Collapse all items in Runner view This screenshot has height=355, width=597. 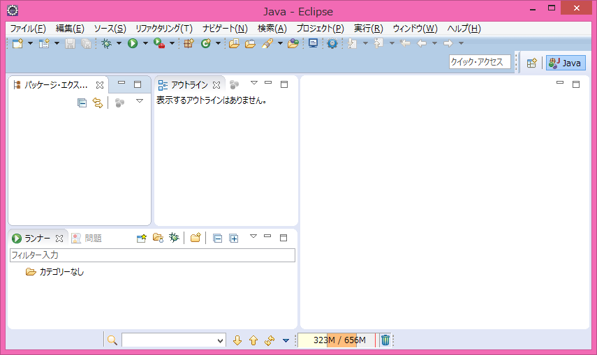217,239
